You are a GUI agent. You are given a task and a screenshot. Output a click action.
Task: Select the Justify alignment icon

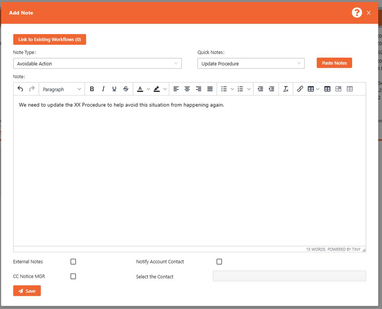[x=210, y=89]
